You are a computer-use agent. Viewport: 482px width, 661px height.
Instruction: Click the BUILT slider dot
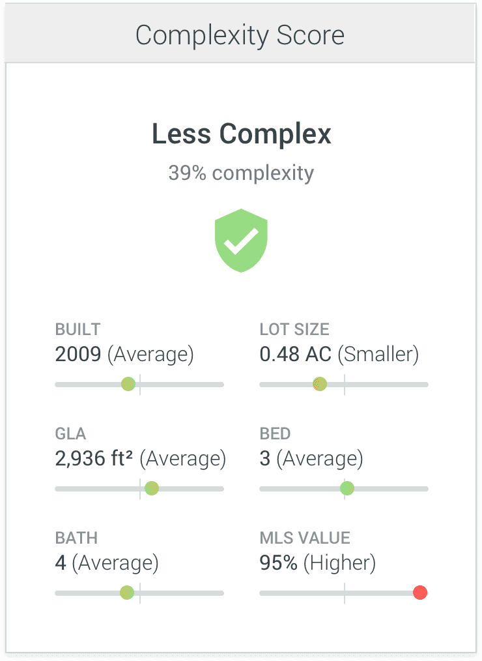(x=128, y=384)
